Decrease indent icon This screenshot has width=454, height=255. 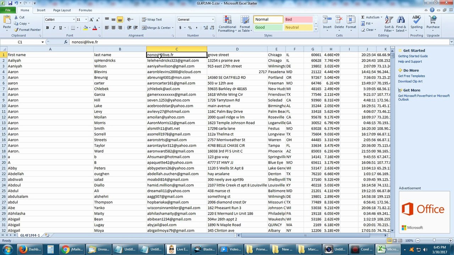click(129, 28)
